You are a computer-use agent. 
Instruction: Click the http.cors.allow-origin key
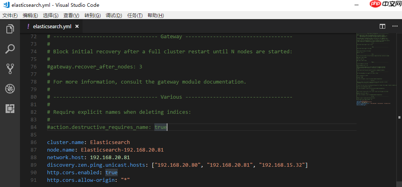click(x=81, y=180)
